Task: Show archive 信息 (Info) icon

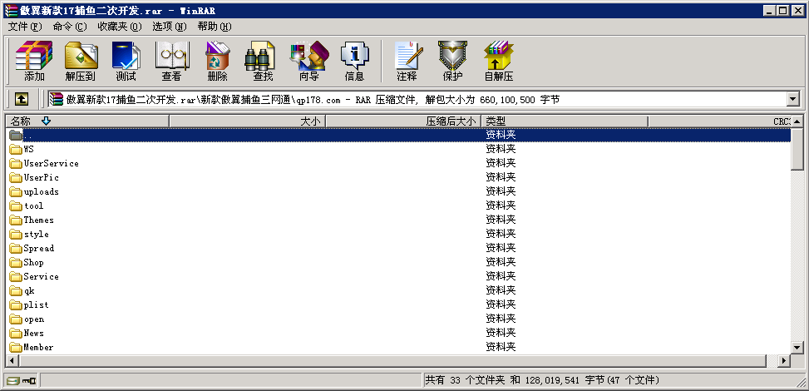Action: 354,60
